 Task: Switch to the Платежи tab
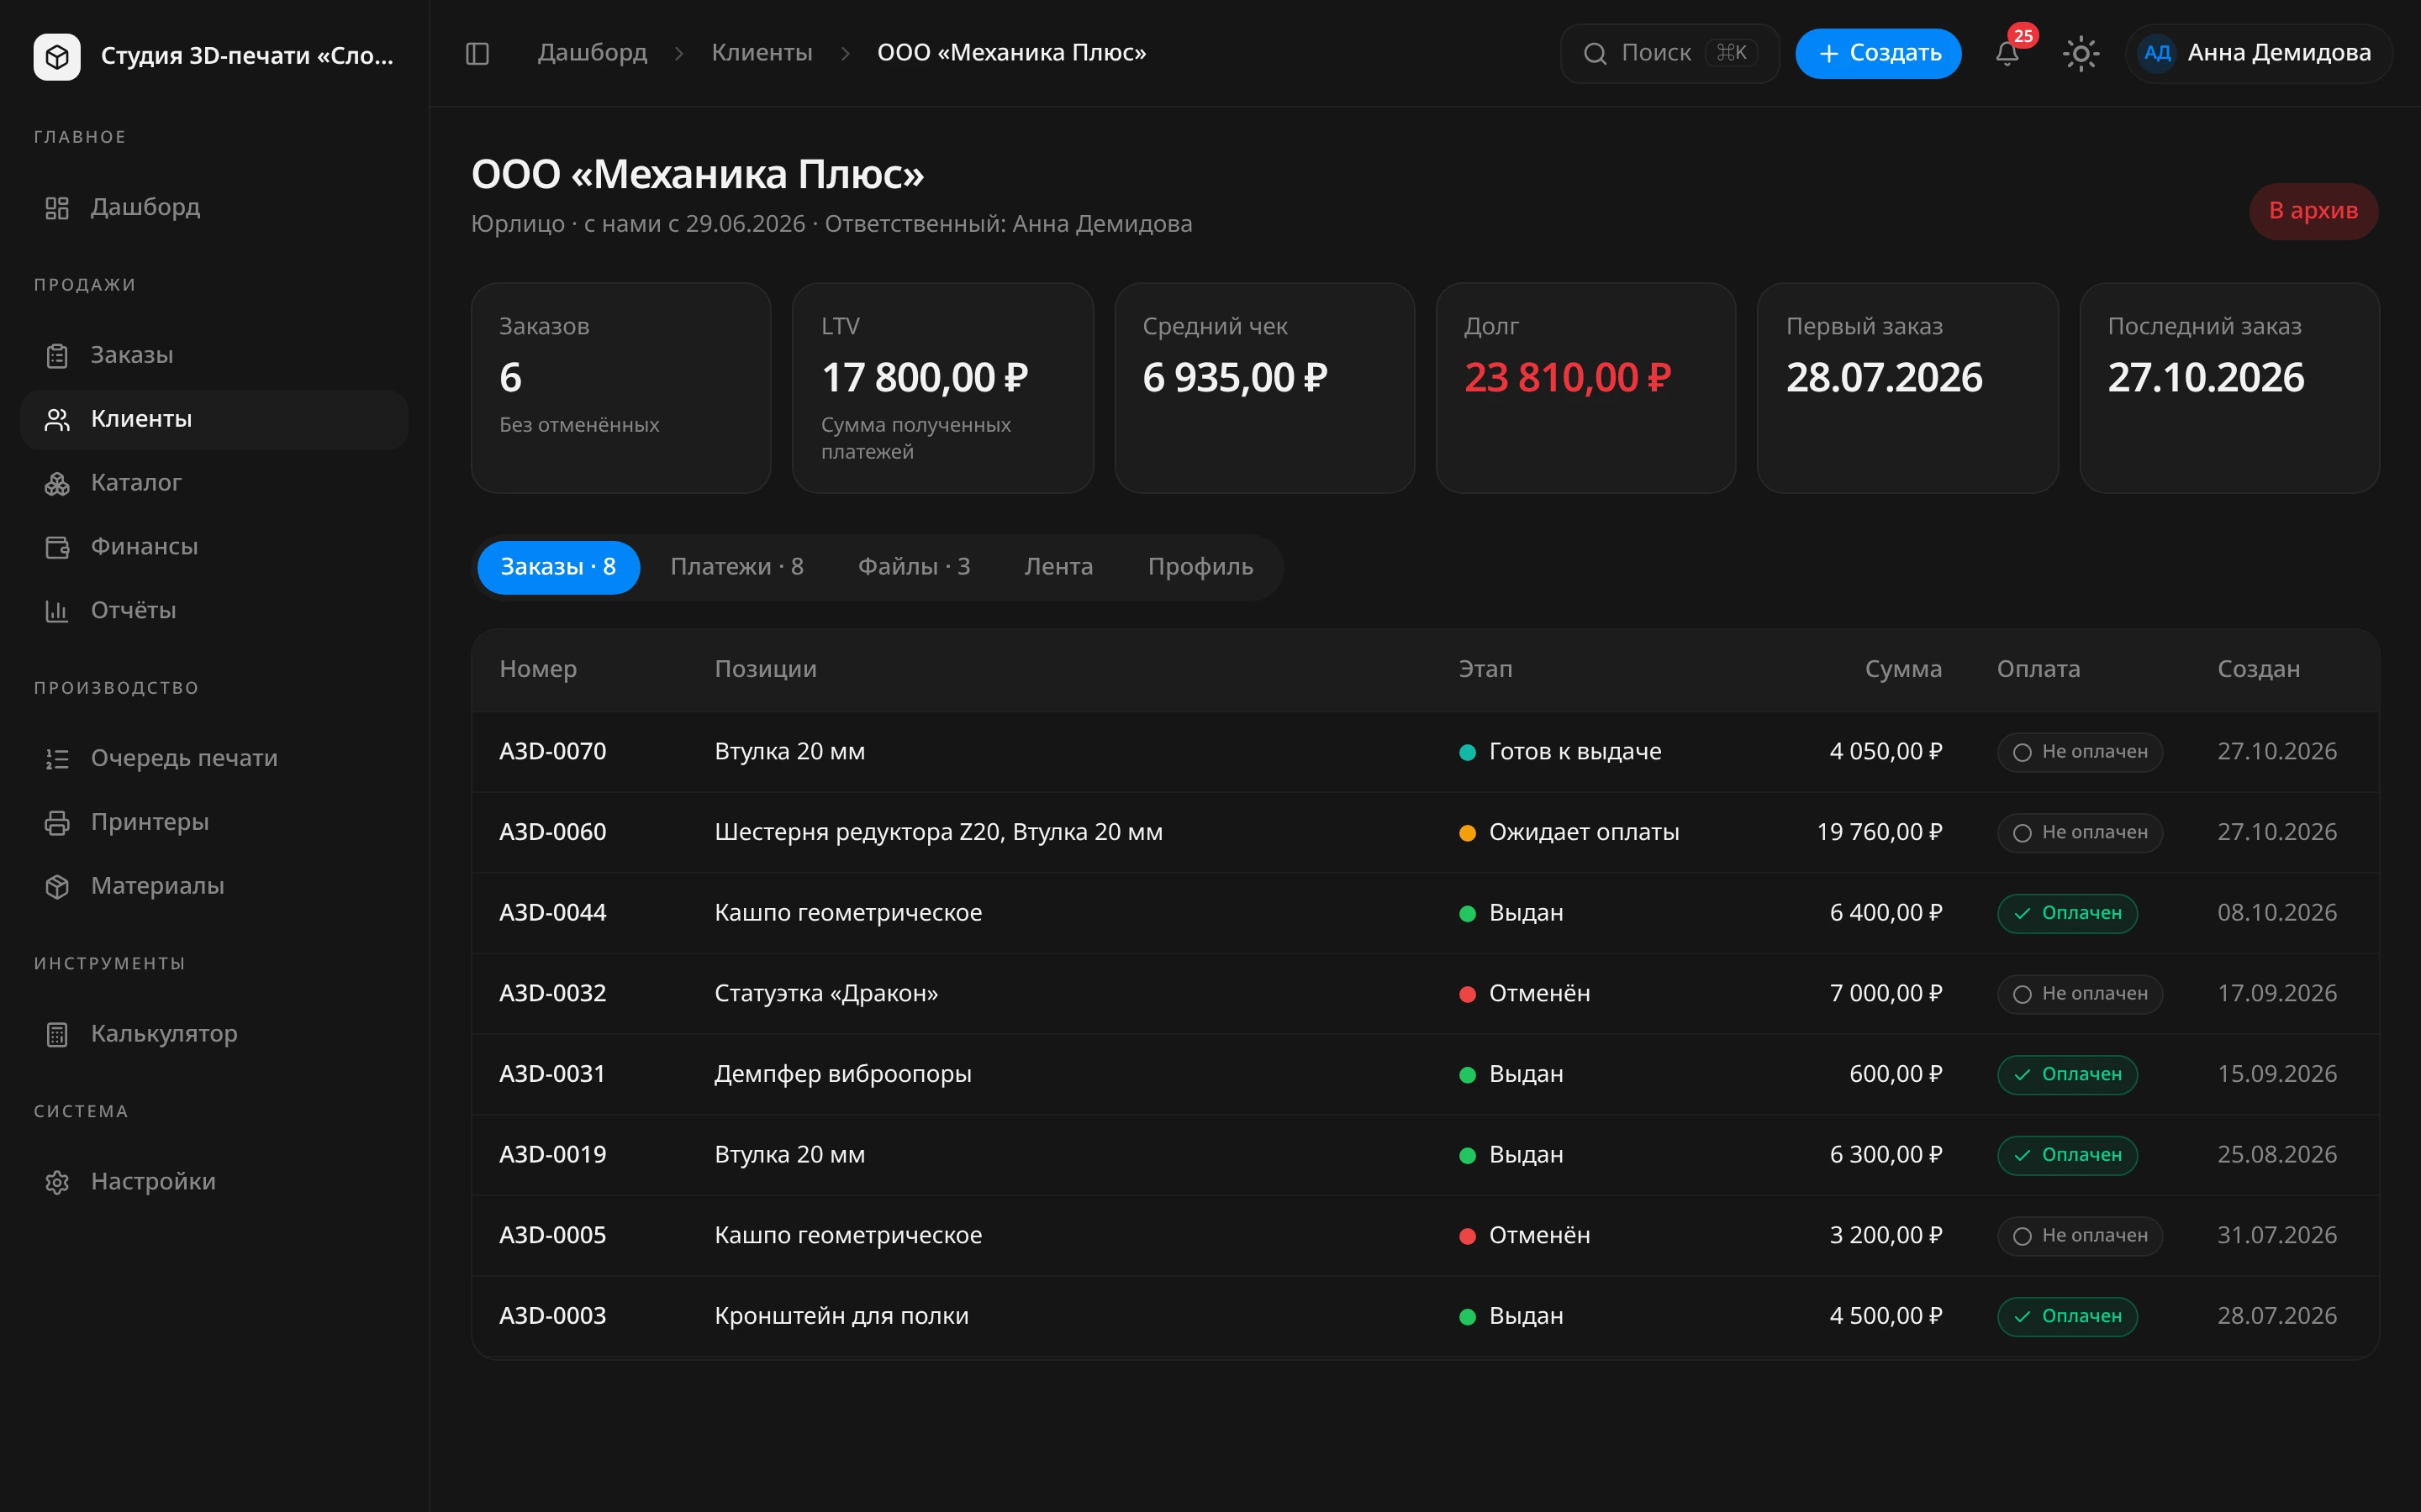[736, 567]
